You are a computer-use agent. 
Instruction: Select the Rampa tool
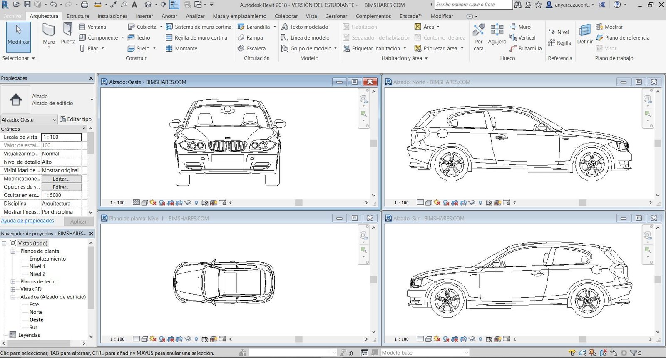pos(250,37)
